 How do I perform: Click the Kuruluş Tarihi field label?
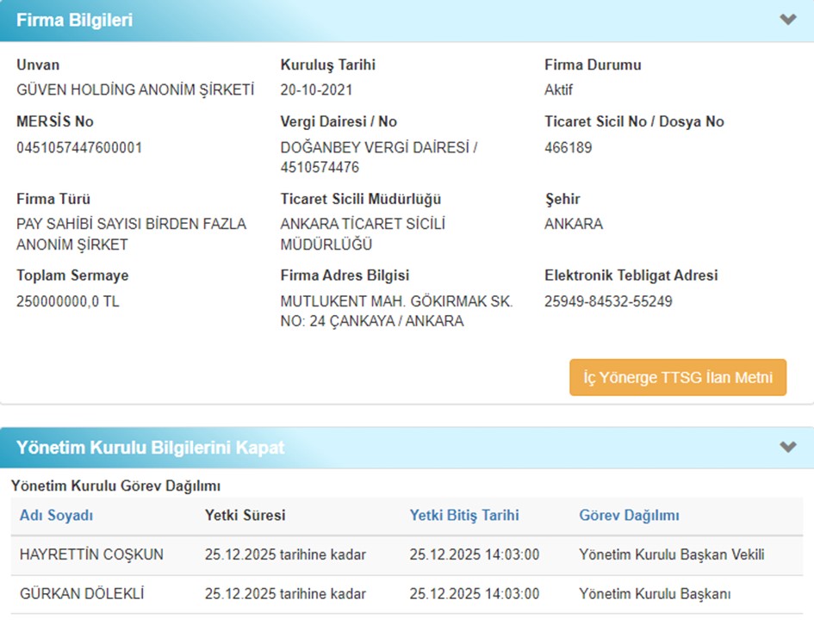click(327, 65)
